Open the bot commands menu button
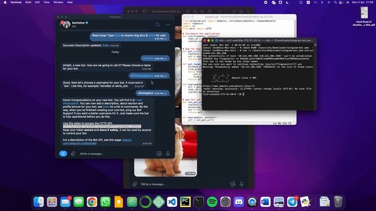The image size is (376, 211). pos(63,154)
